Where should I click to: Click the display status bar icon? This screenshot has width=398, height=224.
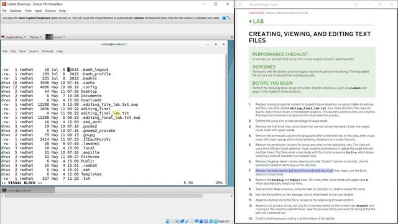tap(197, 222)
